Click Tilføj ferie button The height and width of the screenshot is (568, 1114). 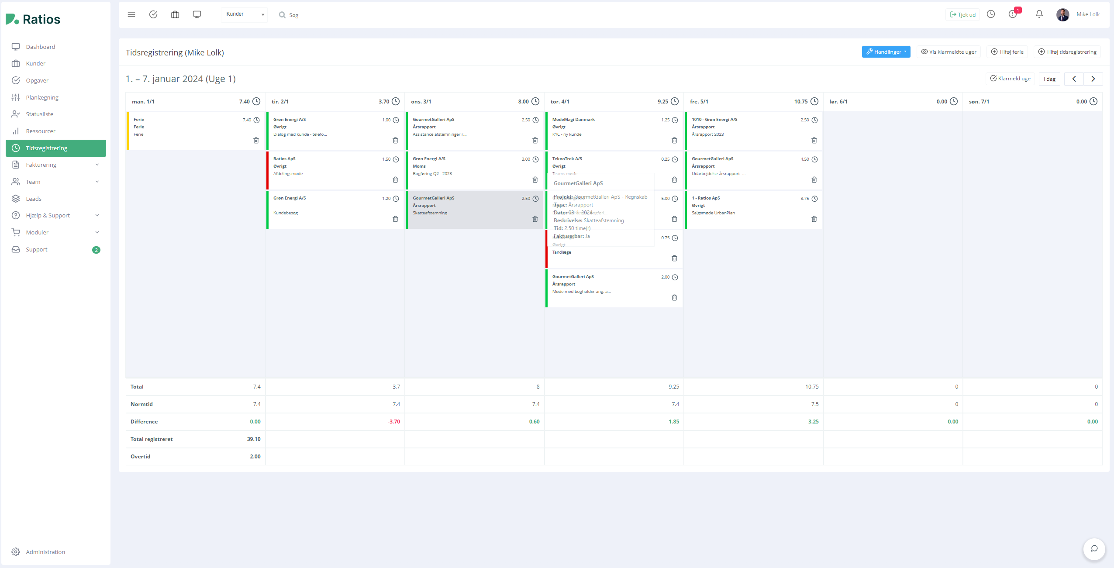1007,52
